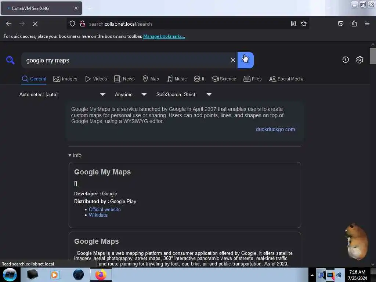Open the Auto-detect language dropdown
The width and height of the screenshot is (376, 282).
coord(62,94)
